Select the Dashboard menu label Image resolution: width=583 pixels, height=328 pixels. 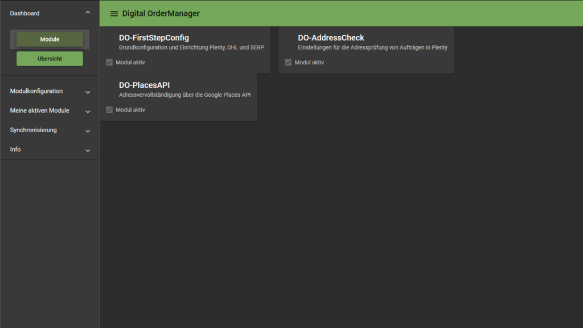[25, 13]
